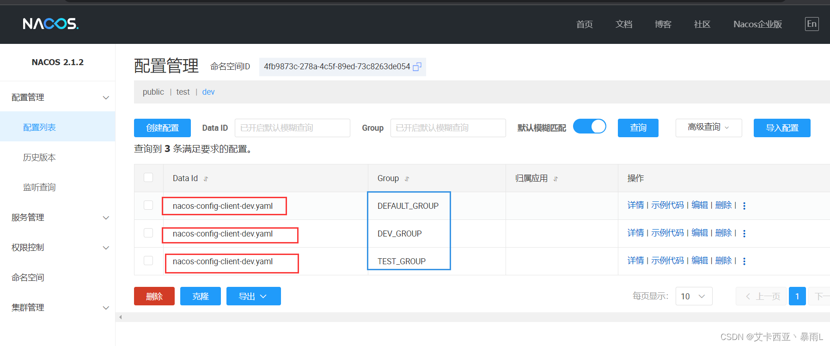Screen dimensions: 830x346
Task: Open the 高级查询 dropdown
Action: (x=708, y=127)
